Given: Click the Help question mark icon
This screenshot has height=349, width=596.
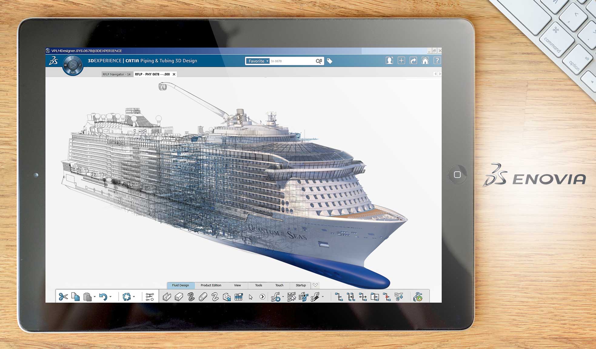Looking at the screenshot, I should click(x=437, y=61).
